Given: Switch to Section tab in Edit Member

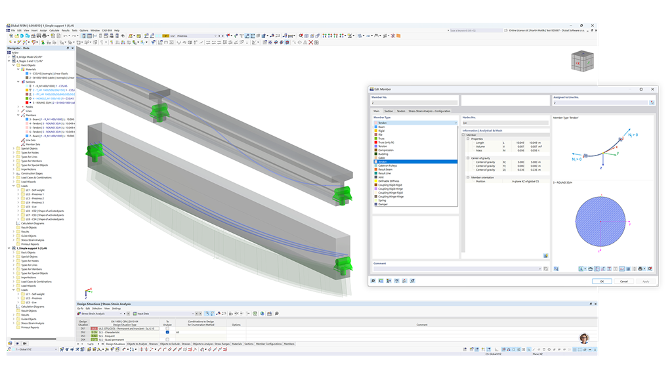Looking at the screenshot, I should pyautogui.click(x=388, y=111).
